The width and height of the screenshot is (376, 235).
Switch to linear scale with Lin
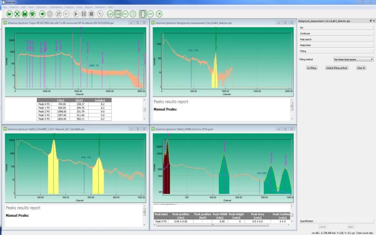point(110,14)
